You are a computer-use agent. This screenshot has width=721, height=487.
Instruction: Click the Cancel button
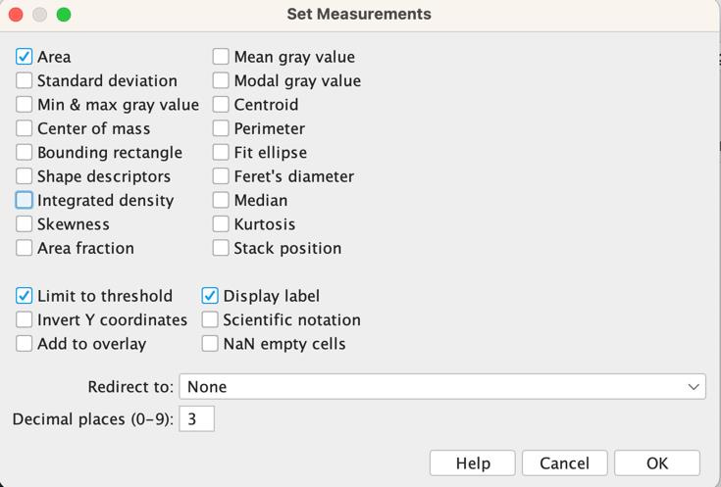point(565,463)
